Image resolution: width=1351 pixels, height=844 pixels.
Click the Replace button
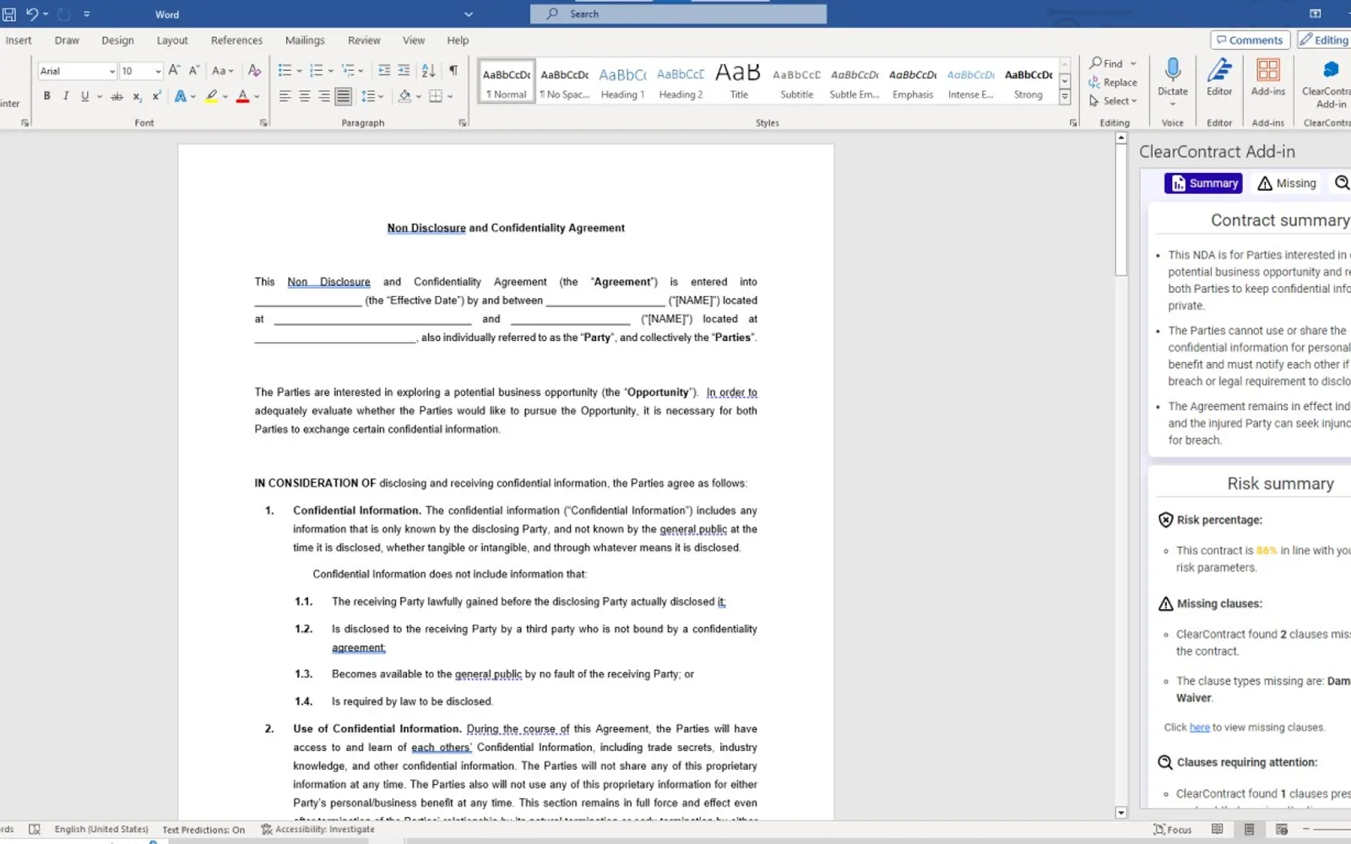1113,82
